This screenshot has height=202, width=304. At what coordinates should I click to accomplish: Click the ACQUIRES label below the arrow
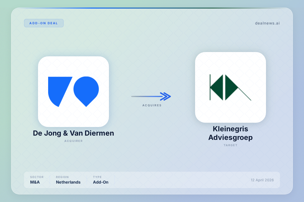(x=152, y=105)
